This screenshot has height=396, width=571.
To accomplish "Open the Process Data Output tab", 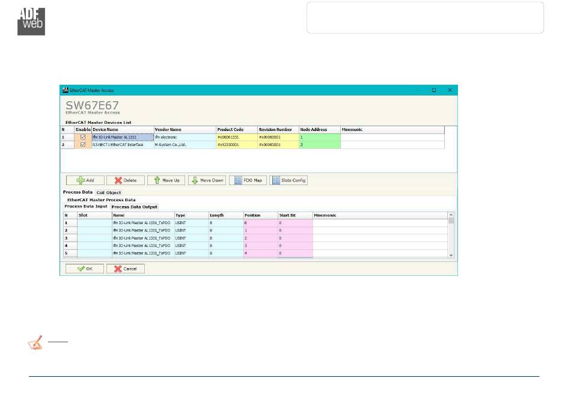I will click(135, 207).
